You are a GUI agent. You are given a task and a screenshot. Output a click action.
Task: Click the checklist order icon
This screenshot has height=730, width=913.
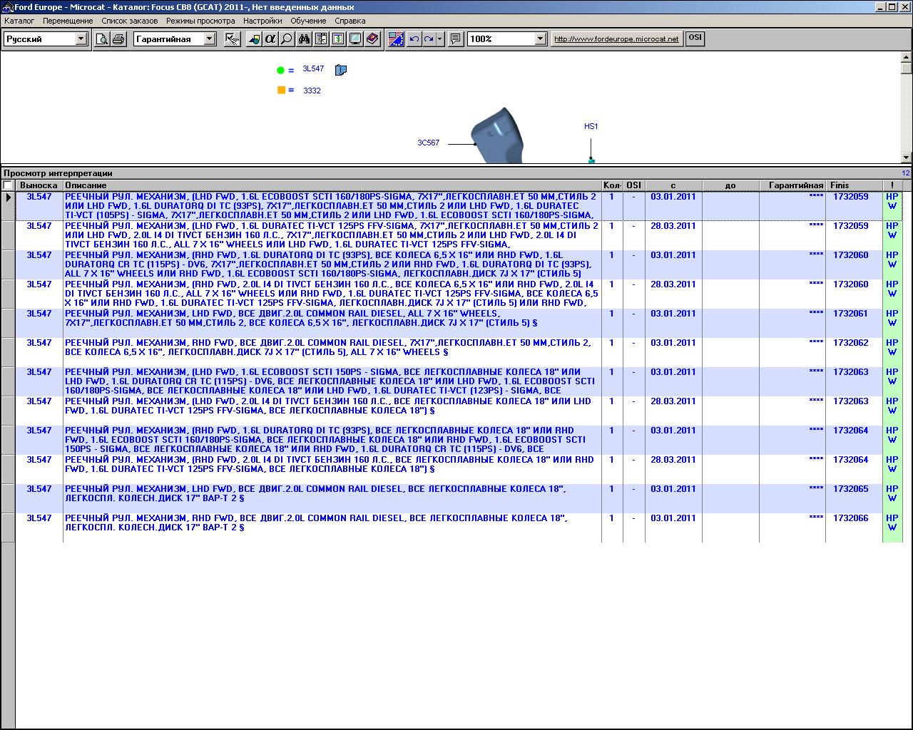click(232, 39)
